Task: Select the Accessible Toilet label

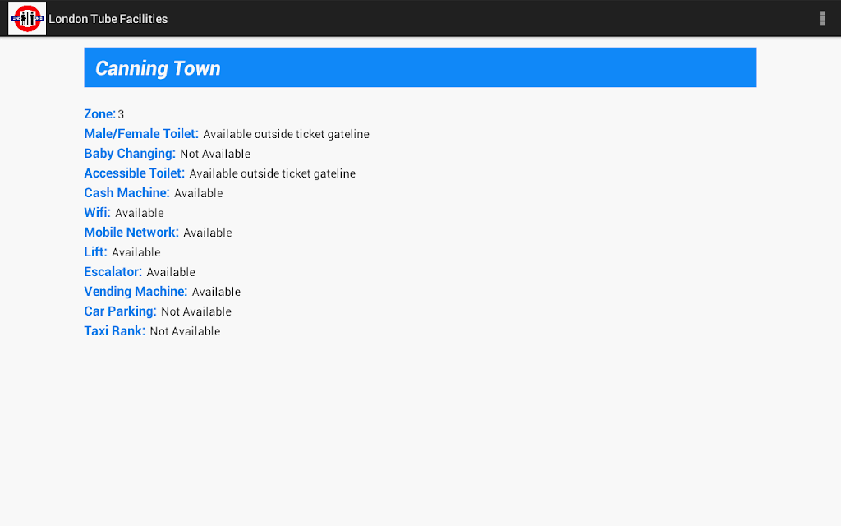Action: (x=134, y=173)
